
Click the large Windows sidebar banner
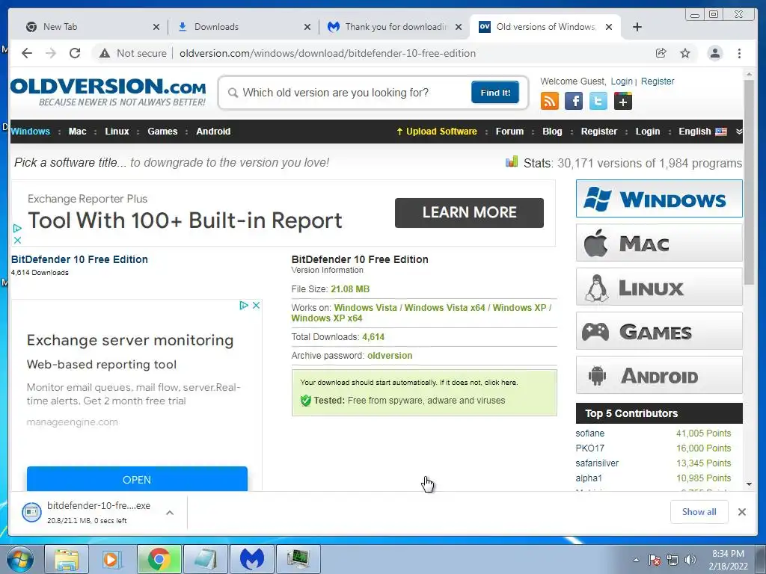pos(659,199)
